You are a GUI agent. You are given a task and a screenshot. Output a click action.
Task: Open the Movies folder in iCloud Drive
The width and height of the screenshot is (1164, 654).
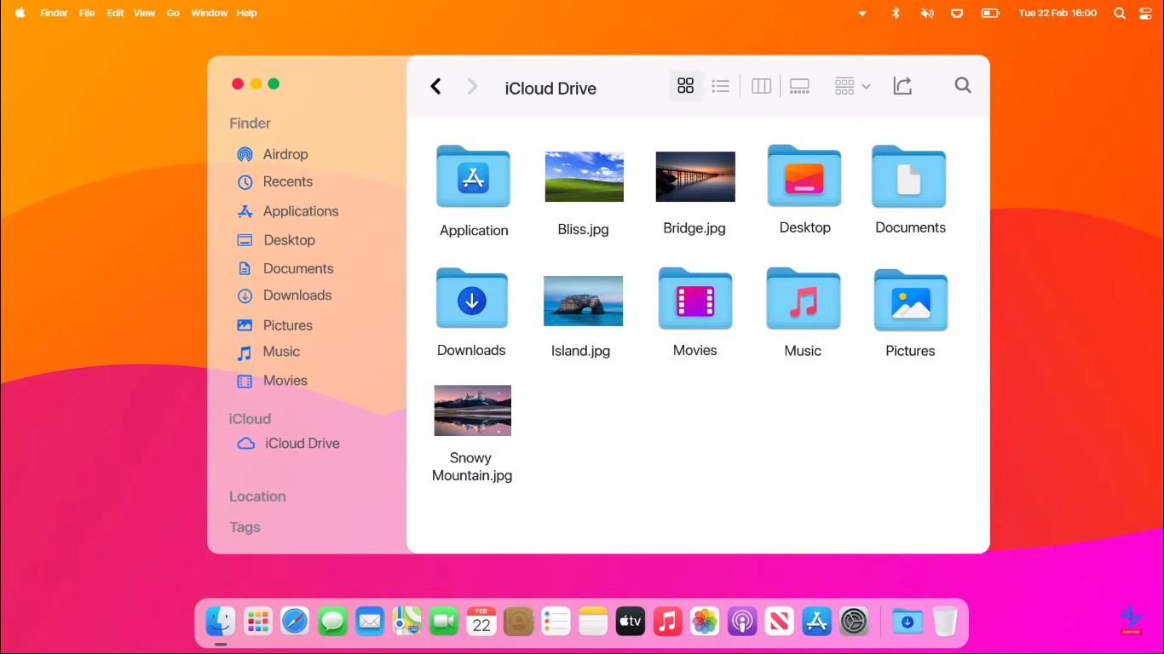(694, 300)
